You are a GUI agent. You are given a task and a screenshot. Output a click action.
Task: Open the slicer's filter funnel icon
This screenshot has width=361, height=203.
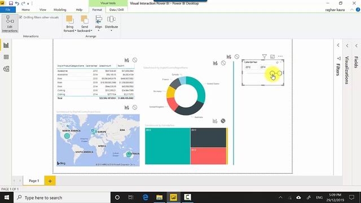point(265,56)
